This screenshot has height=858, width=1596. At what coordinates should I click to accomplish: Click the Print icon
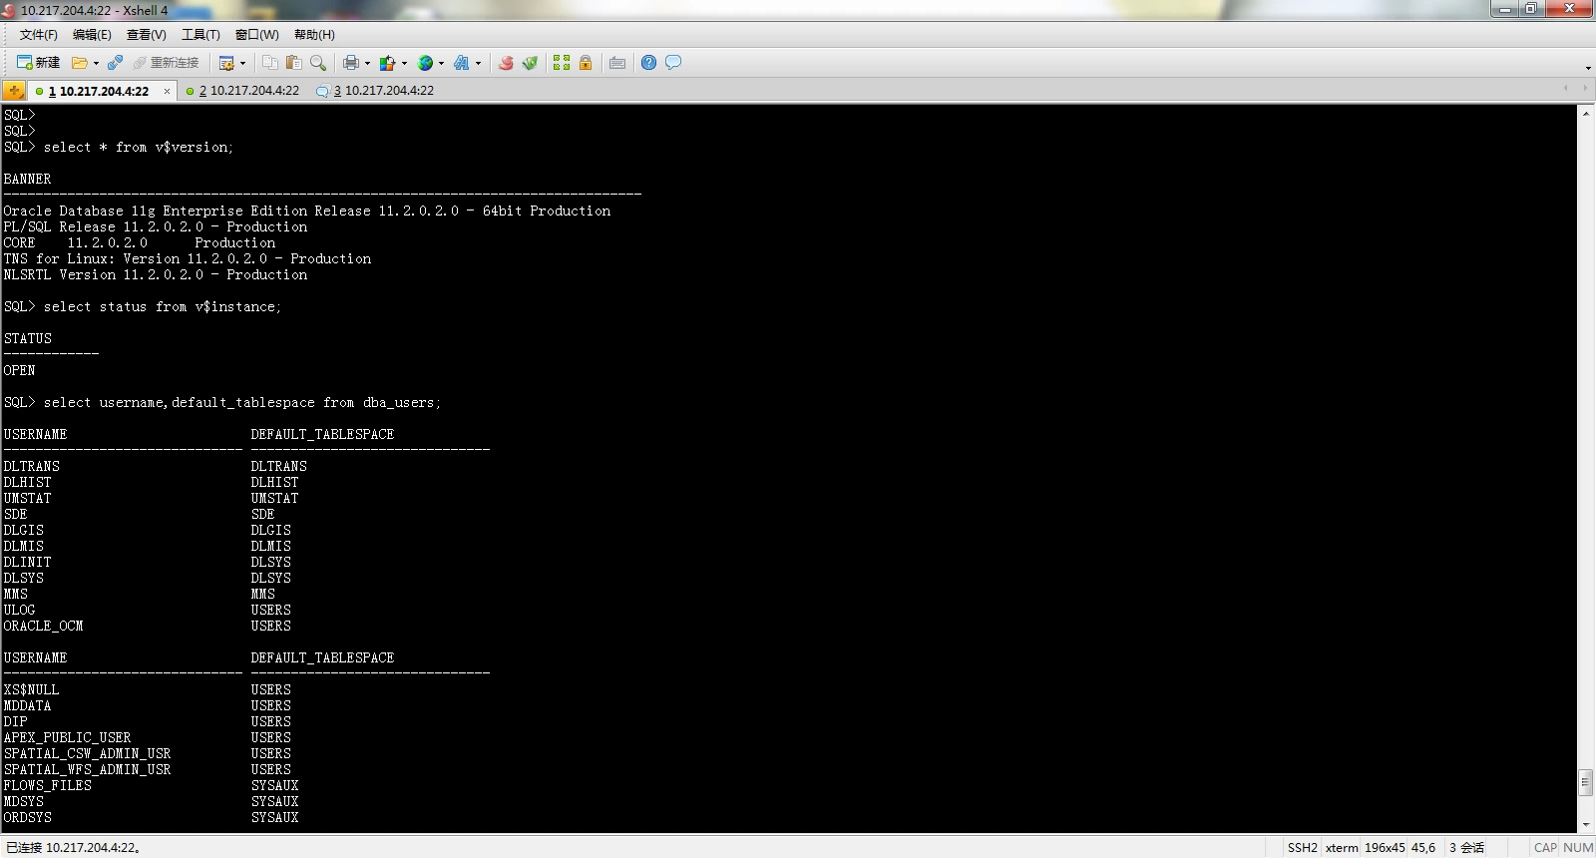click(350, 63)
